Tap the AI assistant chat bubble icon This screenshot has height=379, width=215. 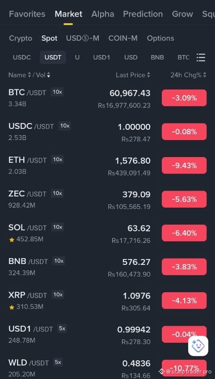pos(198,346)
